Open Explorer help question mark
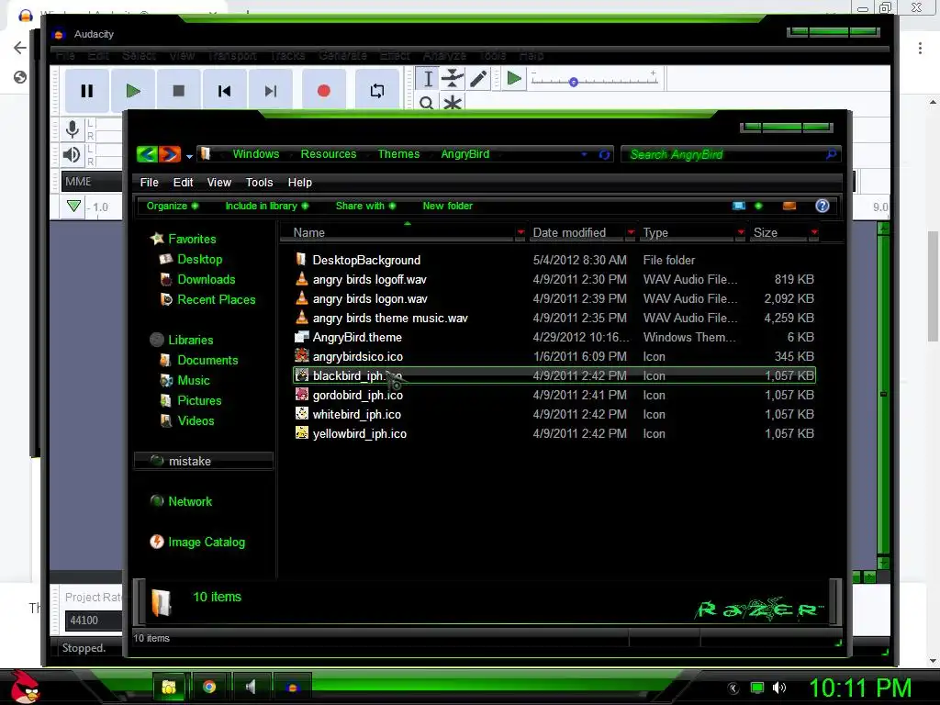 coord(822,206)
